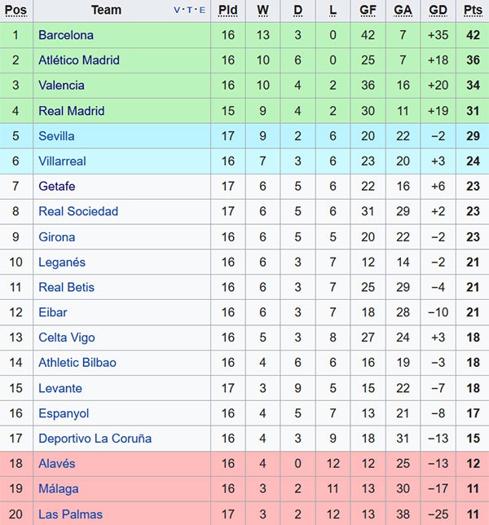Click the T (talk) template link
489x525 pixels.
pyautogui.click(x=190, y=11)
